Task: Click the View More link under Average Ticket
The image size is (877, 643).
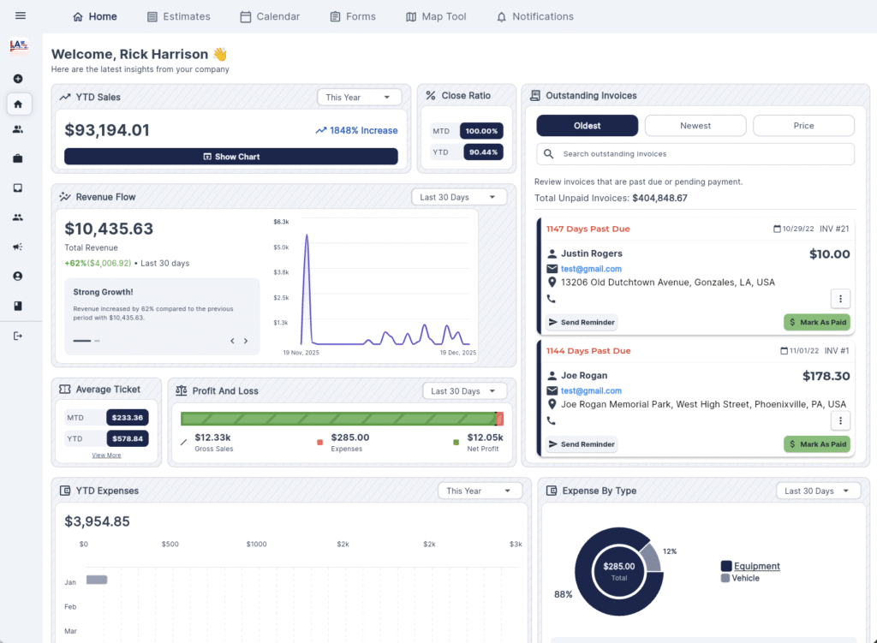Action: 106,455
